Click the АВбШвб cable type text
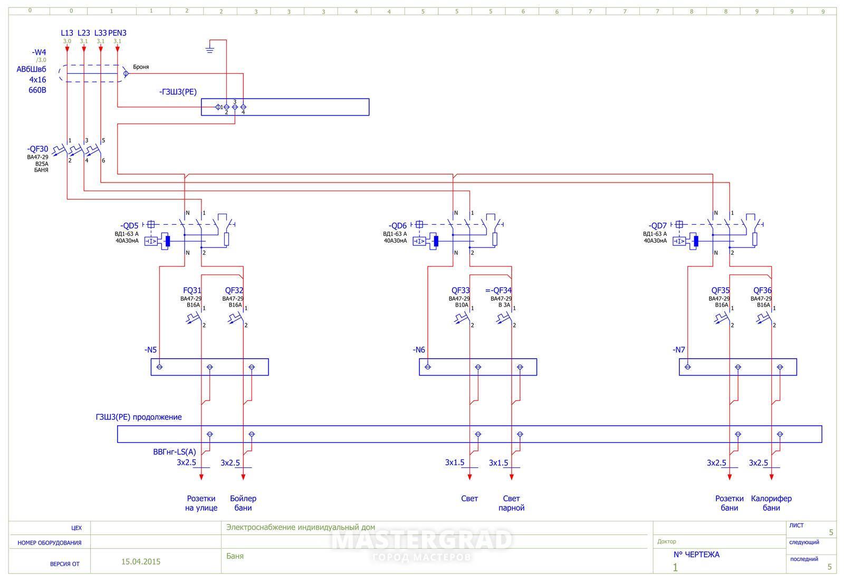 pos(31,70)
